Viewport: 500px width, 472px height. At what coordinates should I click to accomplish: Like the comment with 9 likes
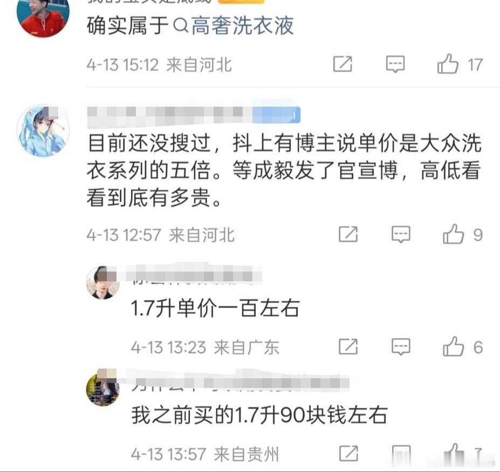click(453, 234)
